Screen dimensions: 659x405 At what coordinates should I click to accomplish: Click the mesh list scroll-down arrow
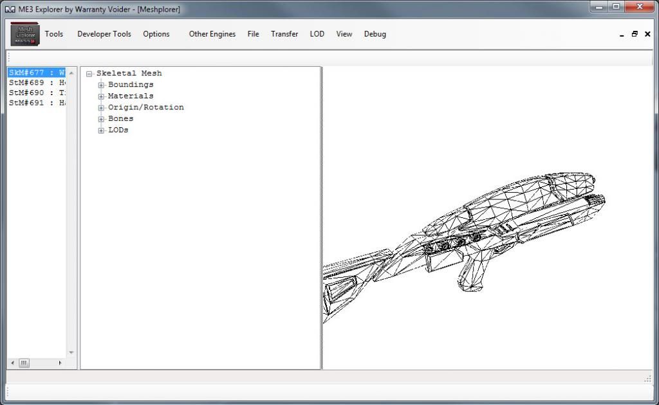pyautogui.click(x=71, y=352)
